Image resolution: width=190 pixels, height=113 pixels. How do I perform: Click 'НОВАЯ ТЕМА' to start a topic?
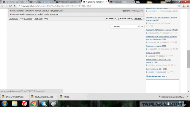126,18
